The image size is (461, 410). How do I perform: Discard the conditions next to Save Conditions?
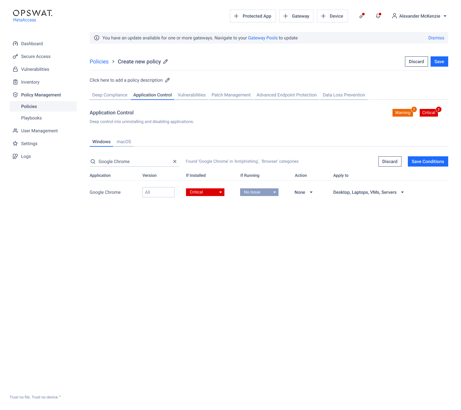[390, 161]
